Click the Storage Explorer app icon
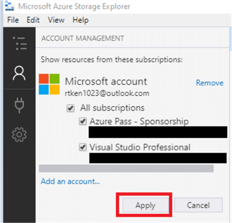This screenshot has height=223, width=232. pyautogui.click(x=9, y=6)
